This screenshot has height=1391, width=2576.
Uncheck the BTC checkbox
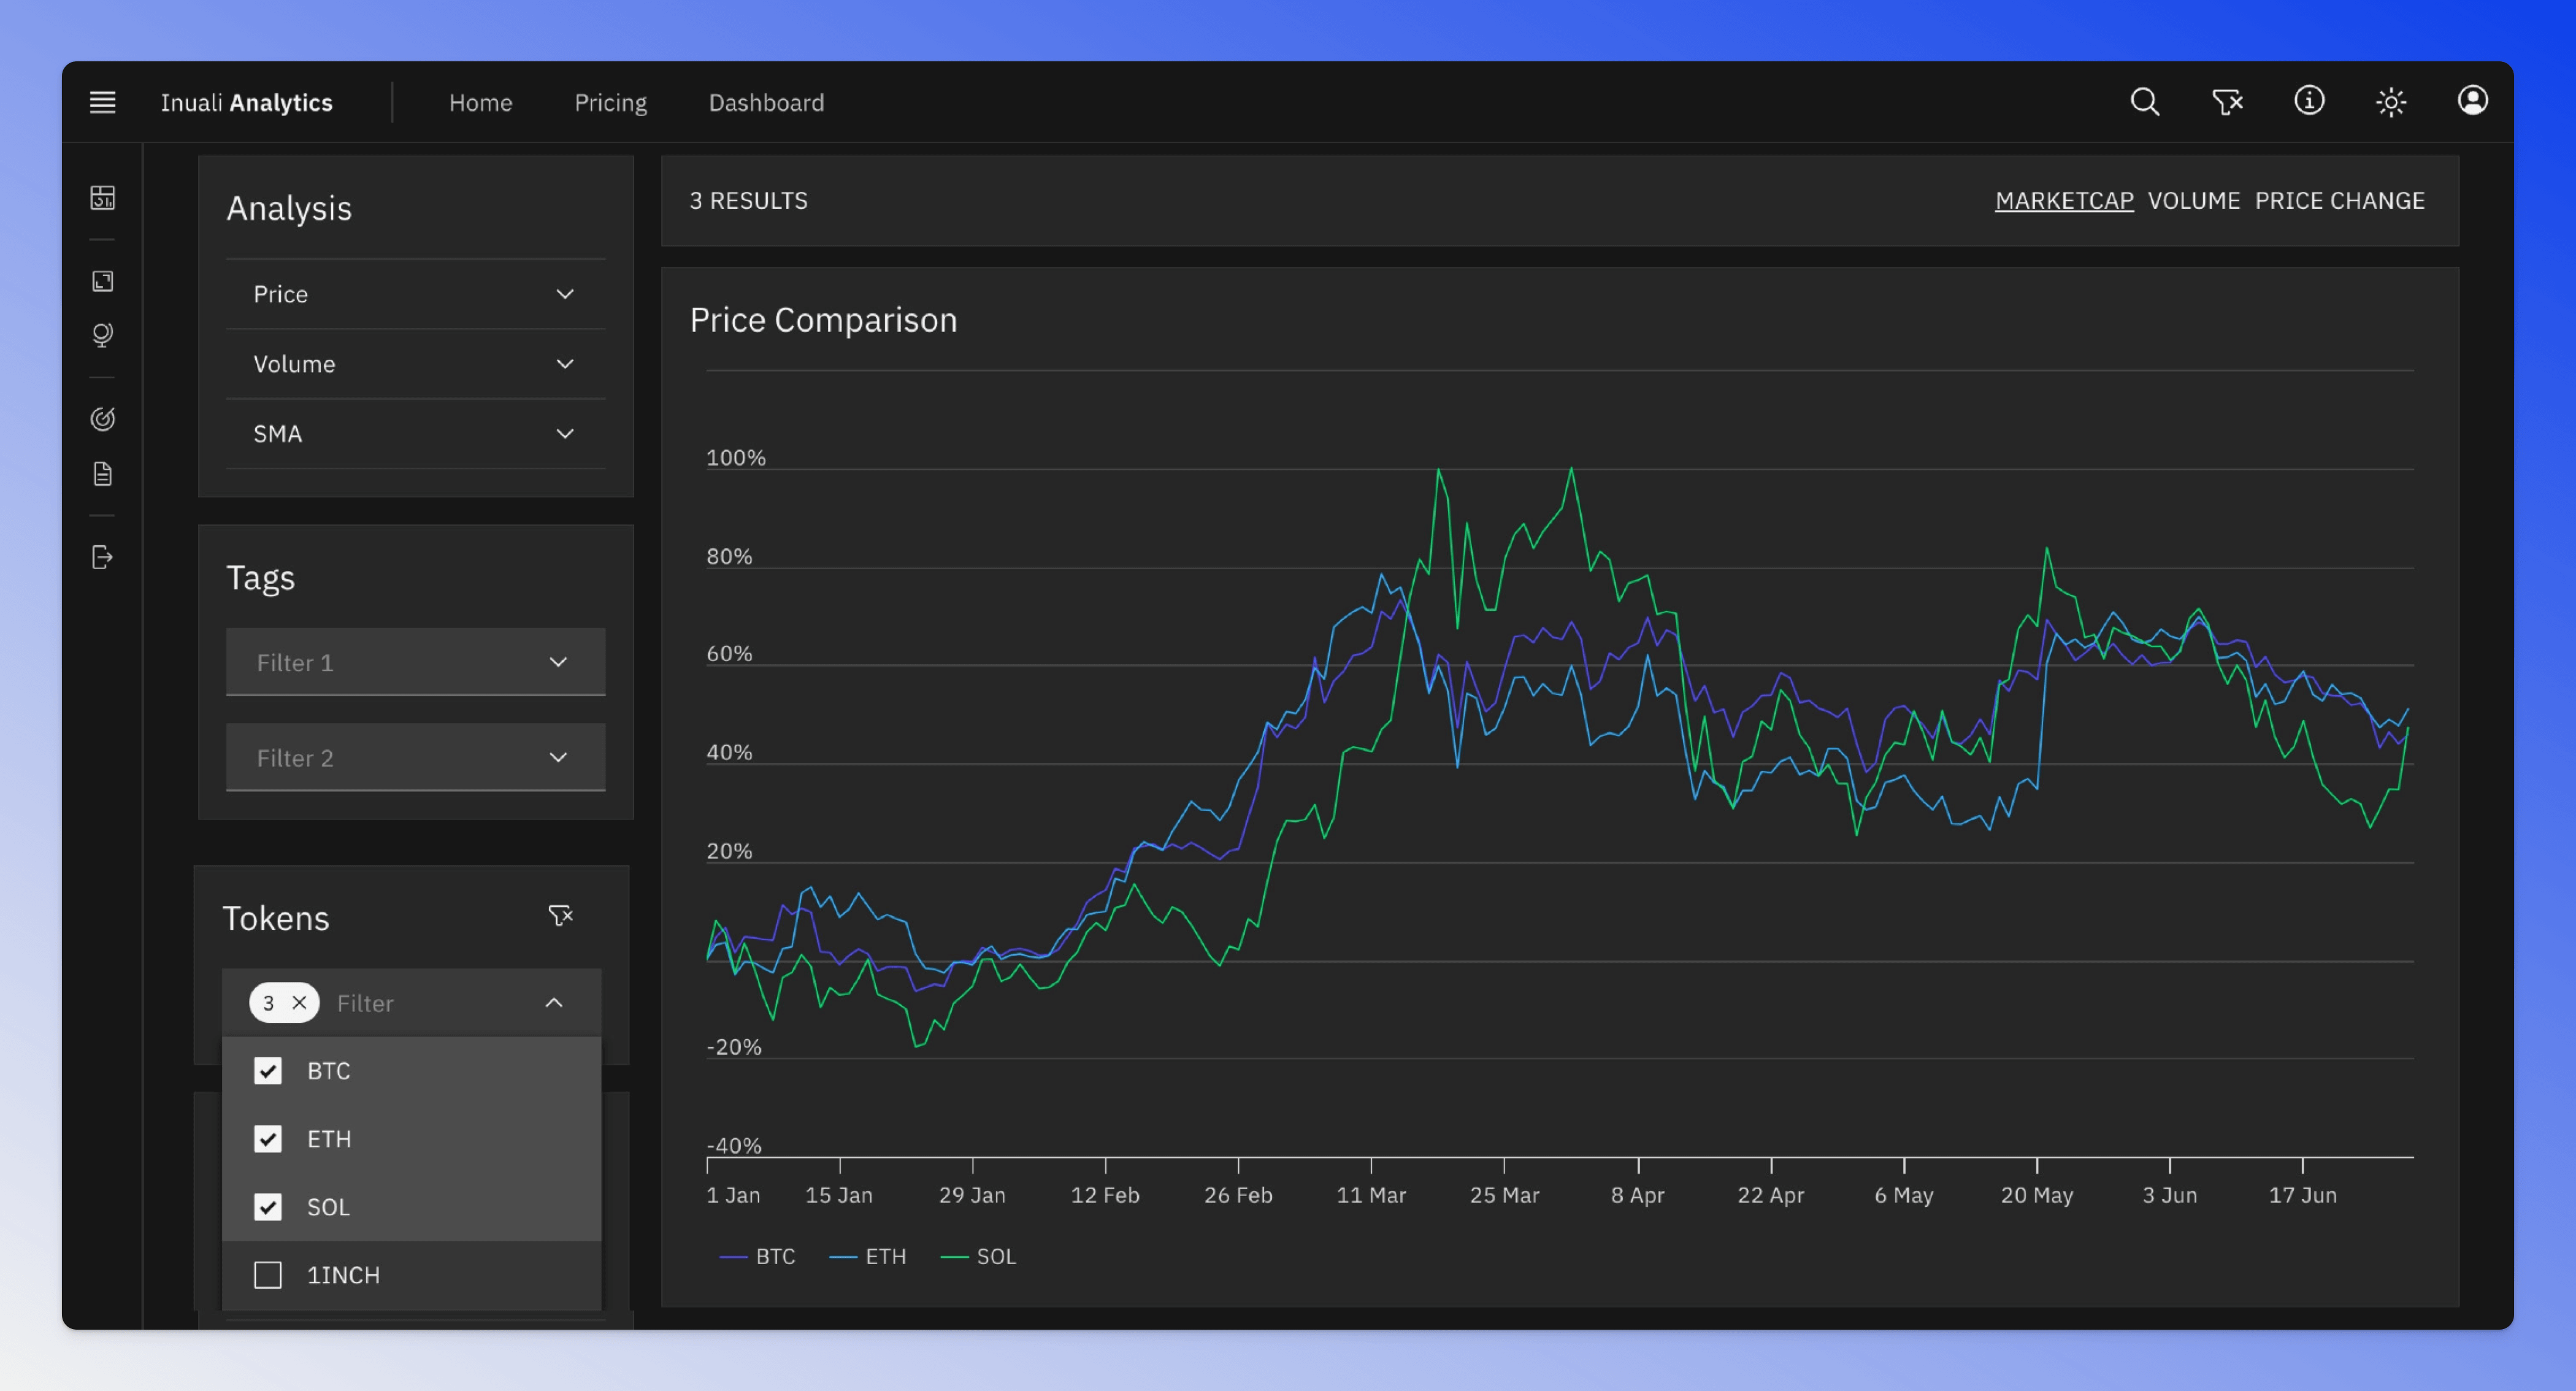[x=268, y=1071]
